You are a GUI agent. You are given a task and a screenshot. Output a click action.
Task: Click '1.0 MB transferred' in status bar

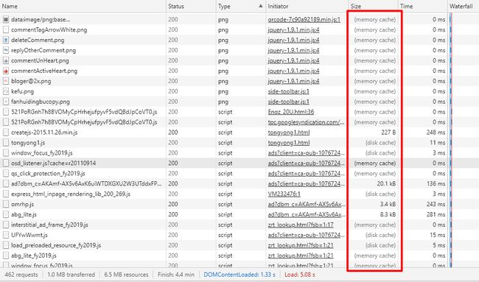[x=71, y=275]
